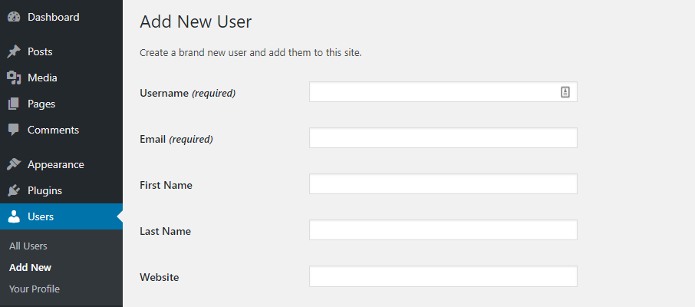Click the Last Name input box

coord(443,229)
